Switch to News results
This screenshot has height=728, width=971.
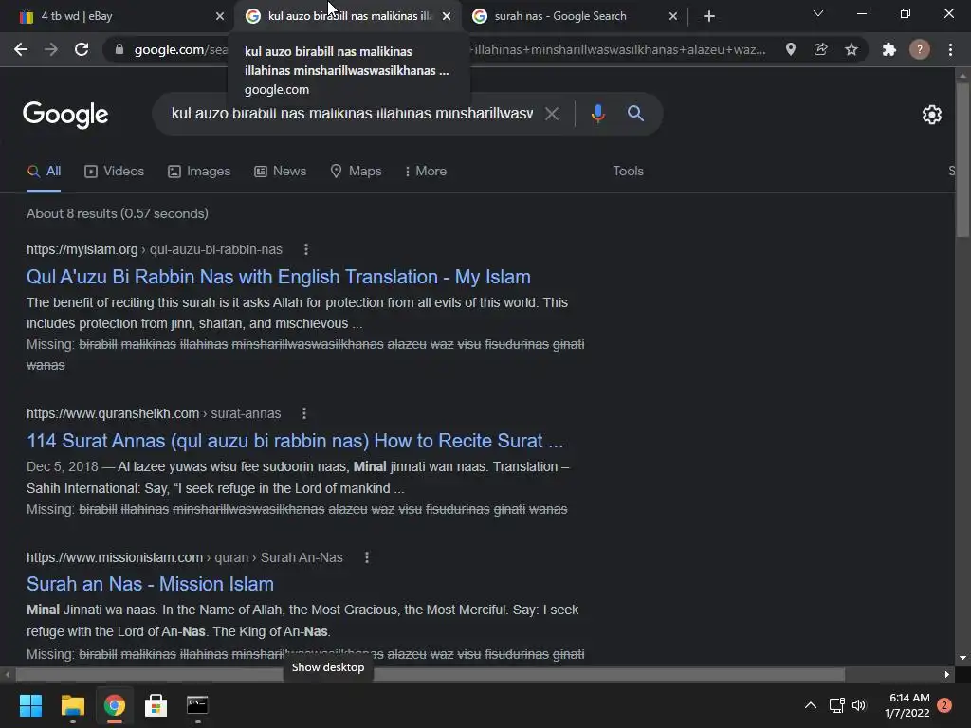coord(280,171)
